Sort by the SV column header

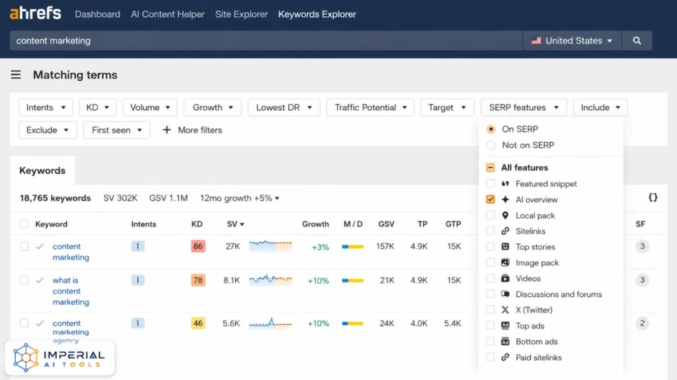(x=235, y=224)
